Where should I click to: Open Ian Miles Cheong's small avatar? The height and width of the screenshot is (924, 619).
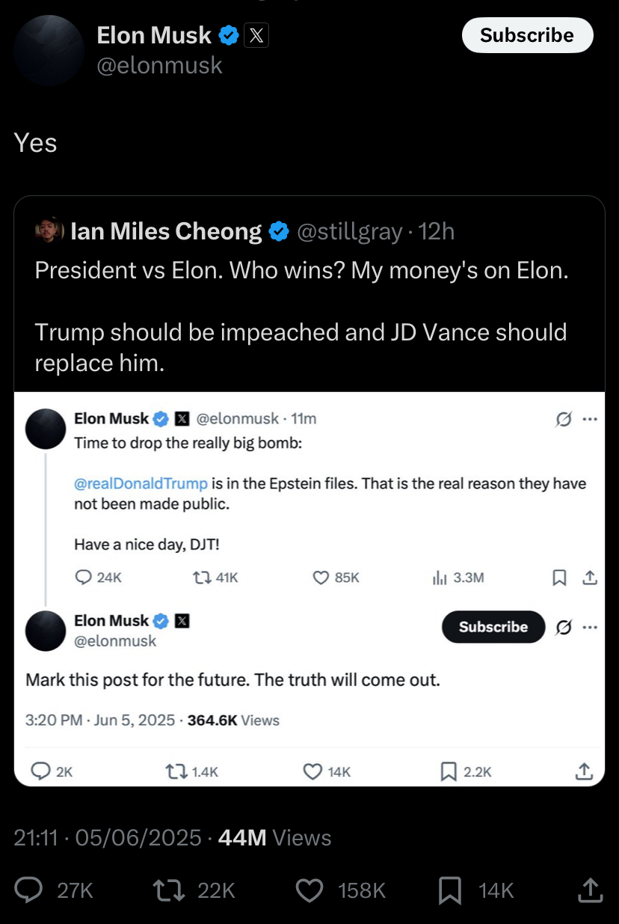coord(49,231)
